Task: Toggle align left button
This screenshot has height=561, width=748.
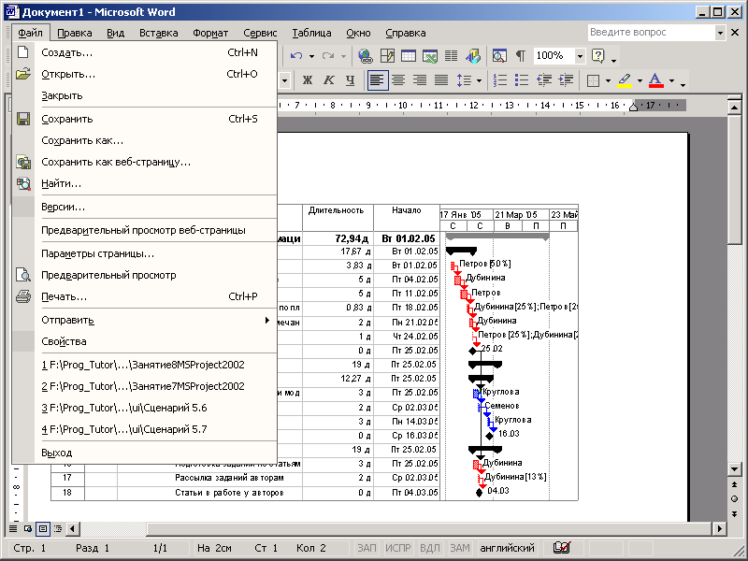Action: pos(378,80)
